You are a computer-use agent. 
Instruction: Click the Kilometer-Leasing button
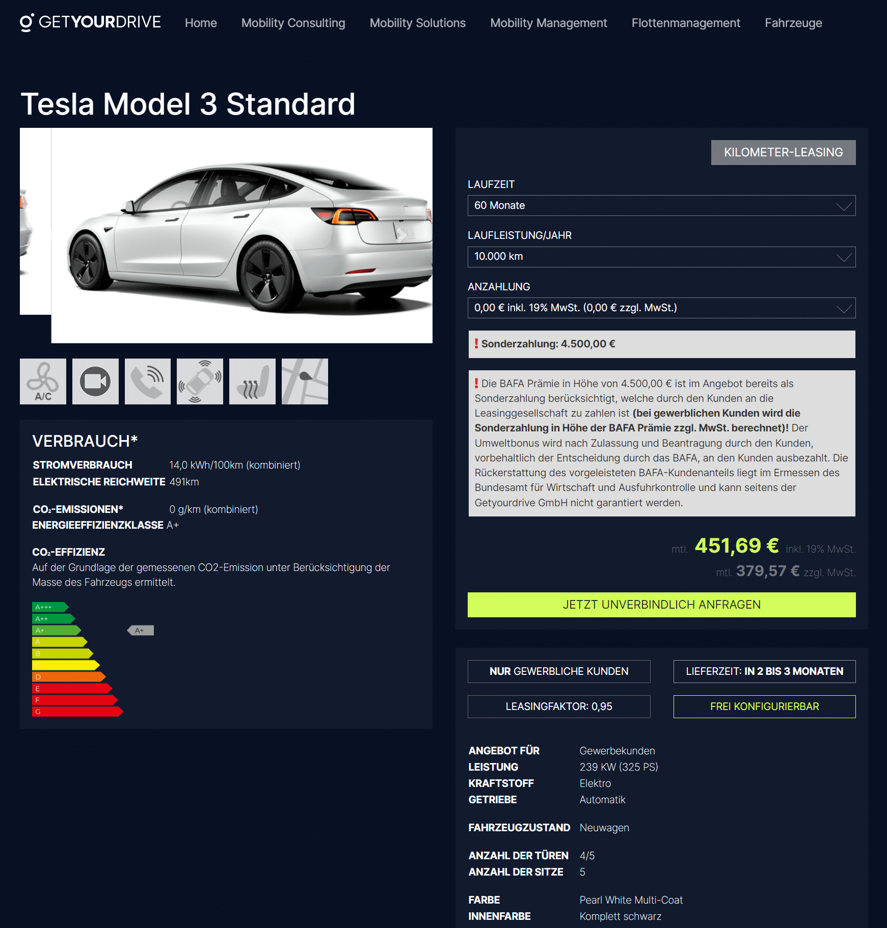tap(783, 152)
